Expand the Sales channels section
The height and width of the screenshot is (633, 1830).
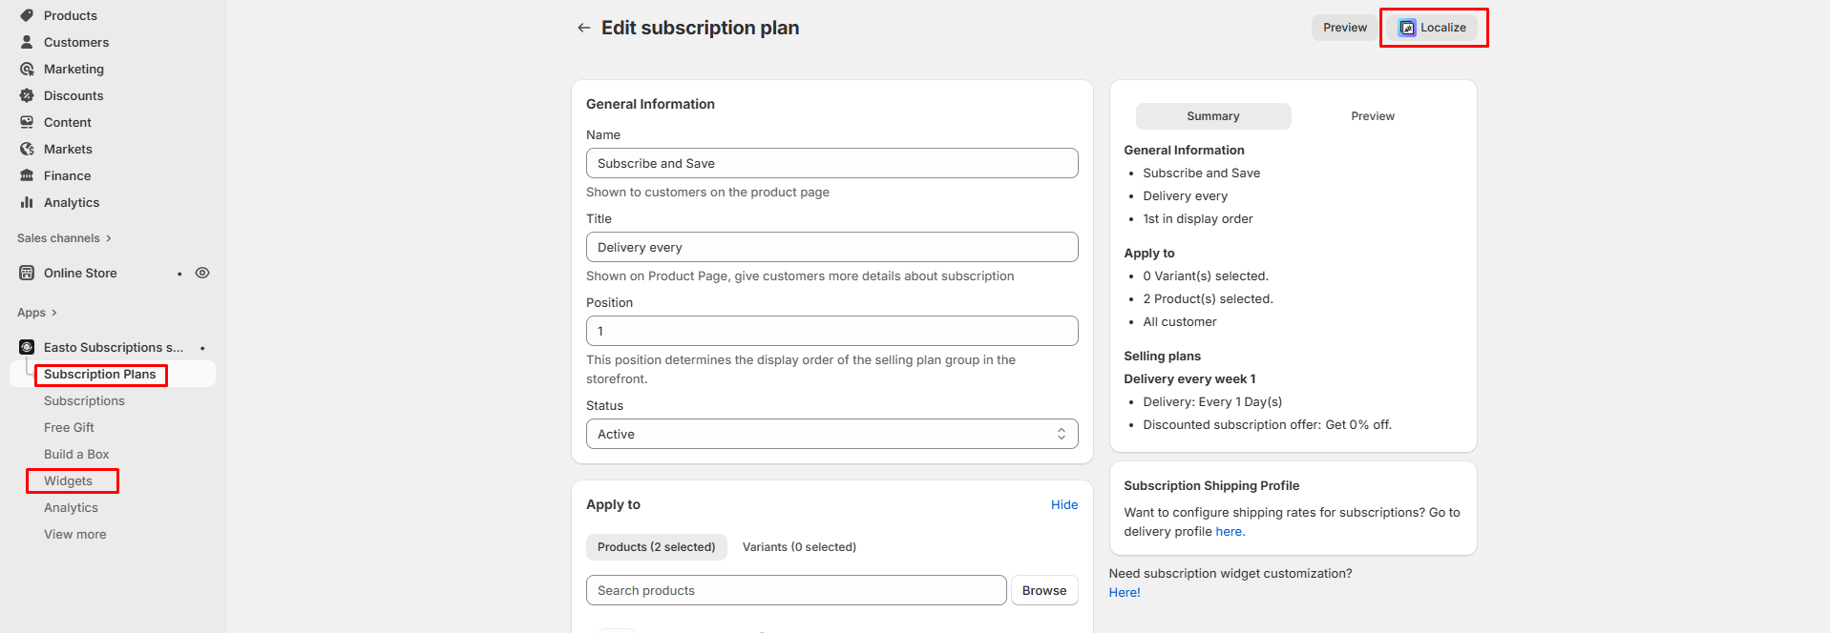tap(109, 238)
